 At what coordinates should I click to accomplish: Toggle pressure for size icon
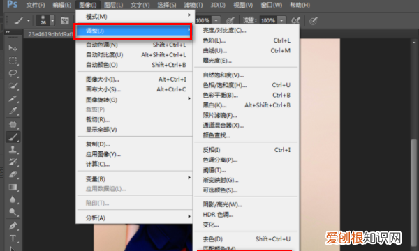313,20
